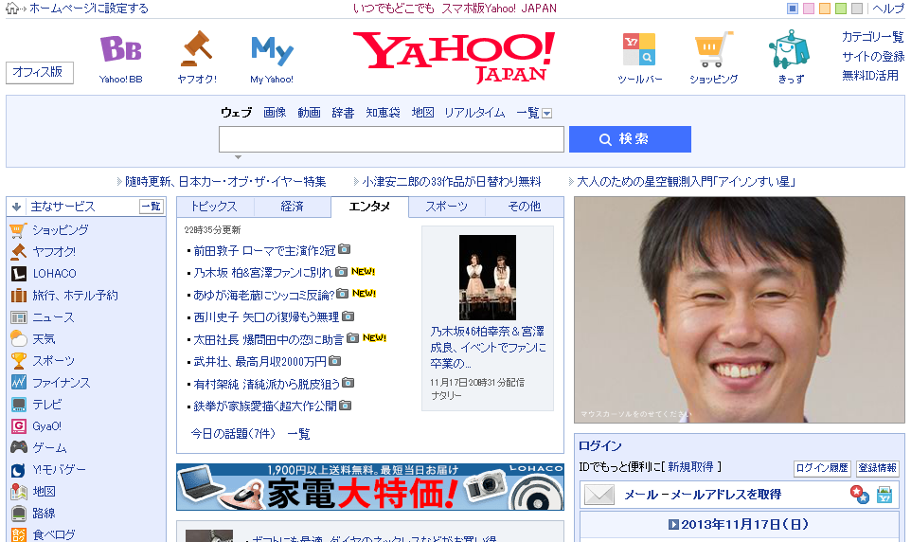
Task: Open the ヘルプ link
Action: (x=888, y=9)
